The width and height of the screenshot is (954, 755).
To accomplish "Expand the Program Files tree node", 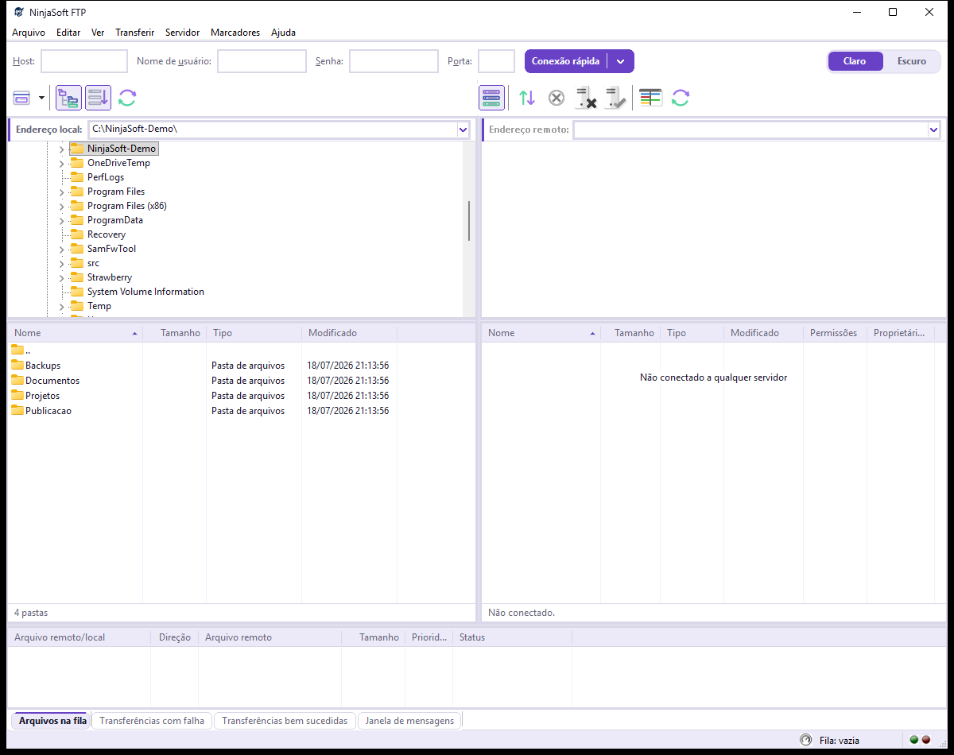I will (61, 192).
